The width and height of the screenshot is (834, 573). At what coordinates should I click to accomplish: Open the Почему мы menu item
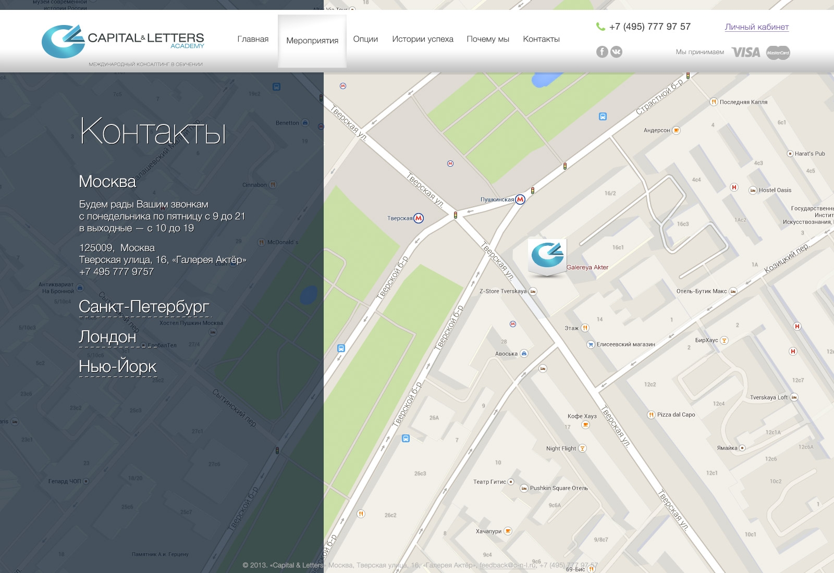(x=488, y=39)
